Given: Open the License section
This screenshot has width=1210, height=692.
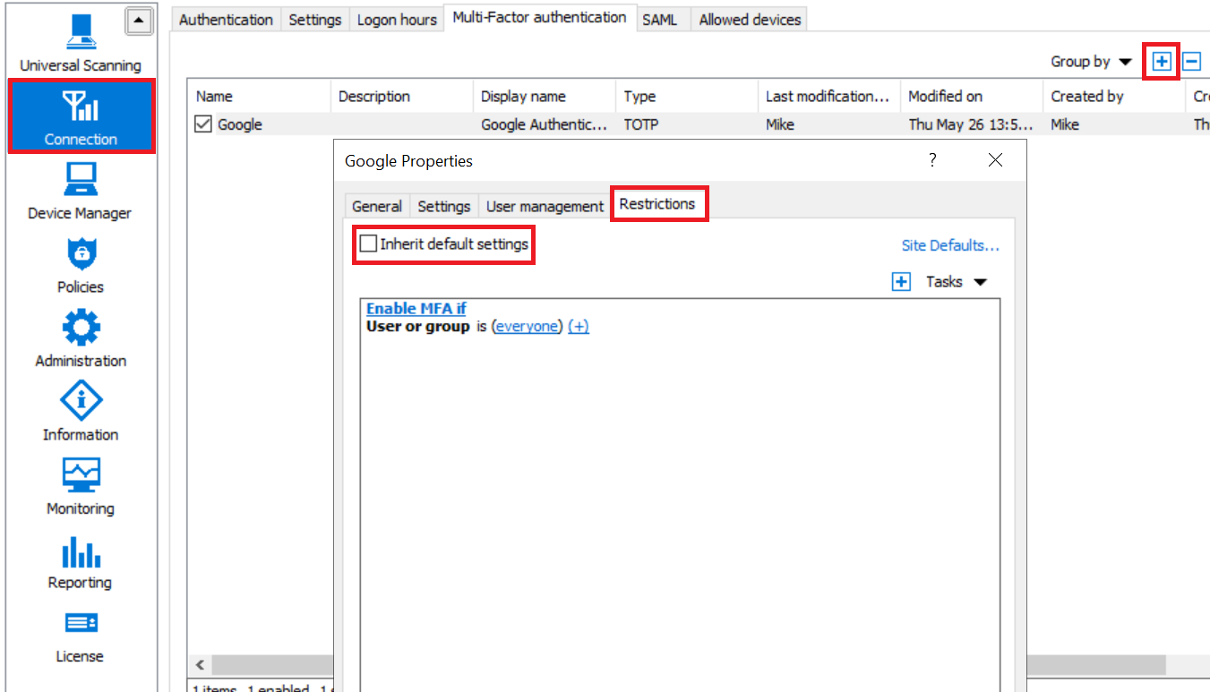Looking at the screenshot, I should coord(80,635).
